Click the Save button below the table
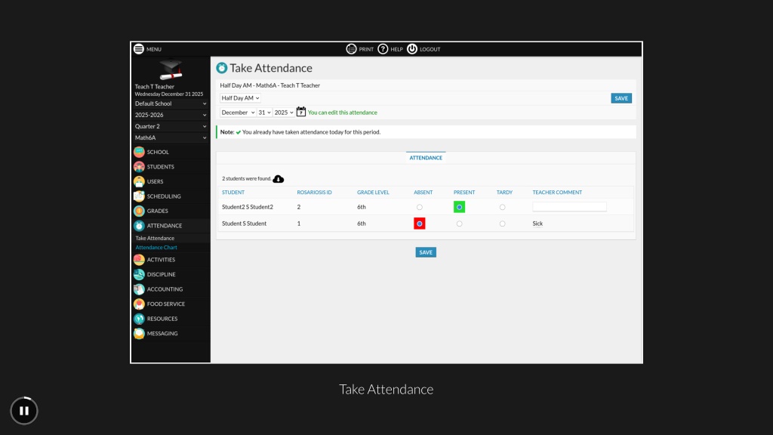773x435 pixels. pyautogui.click(x=426, y=252)
